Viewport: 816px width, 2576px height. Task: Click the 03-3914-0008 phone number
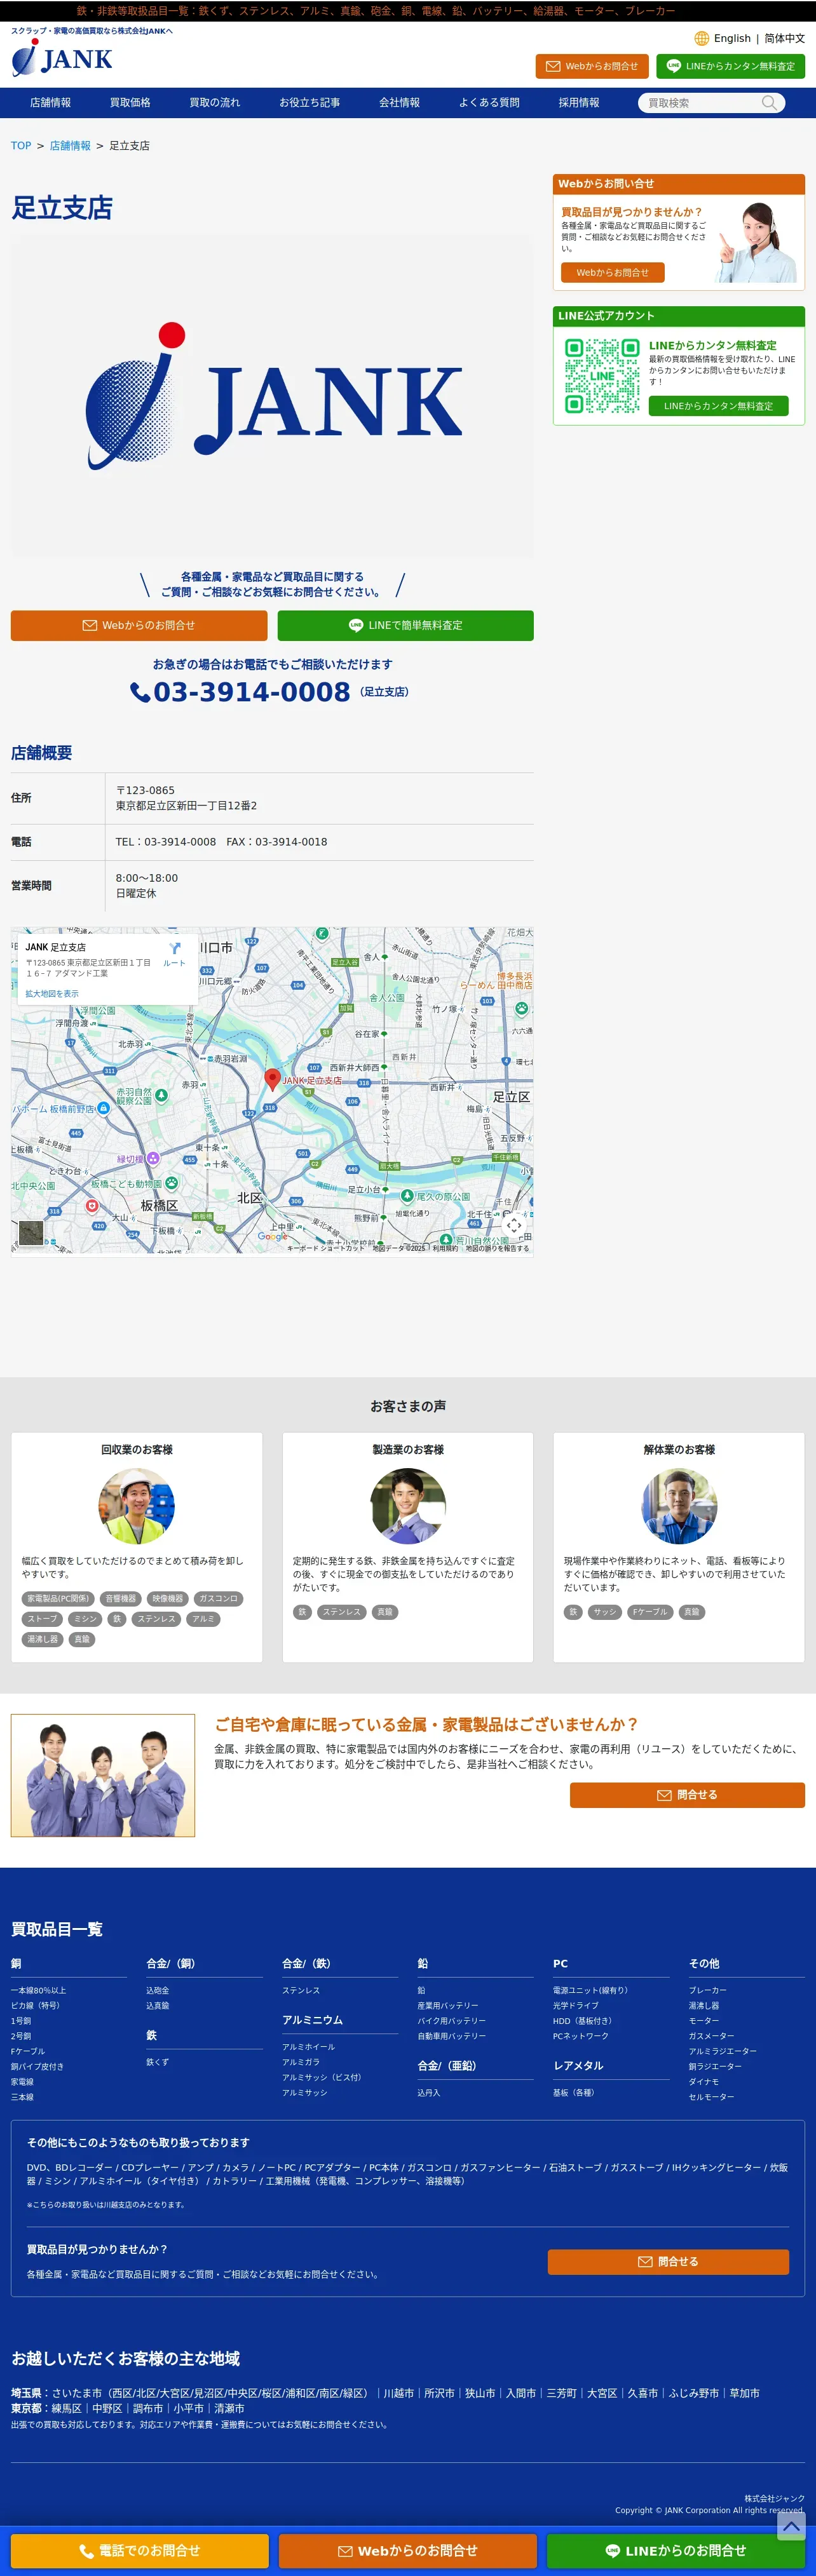pos(252,692)
